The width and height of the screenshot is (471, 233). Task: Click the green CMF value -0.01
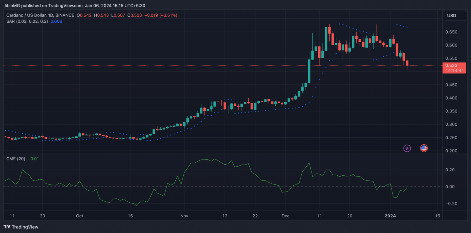pyautogui.click(x=33, y=159)
